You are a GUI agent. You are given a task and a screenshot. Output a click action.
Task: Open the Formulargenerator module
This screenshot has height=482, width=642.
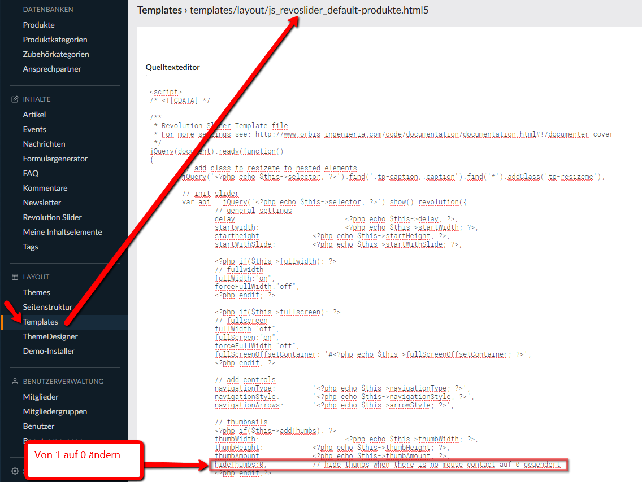(55, 159)
